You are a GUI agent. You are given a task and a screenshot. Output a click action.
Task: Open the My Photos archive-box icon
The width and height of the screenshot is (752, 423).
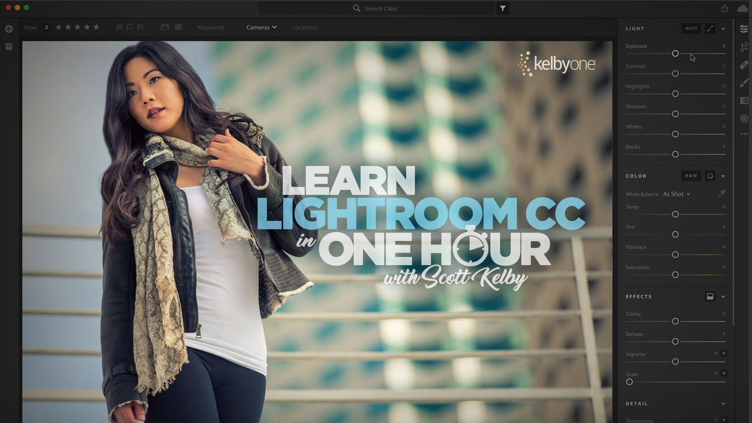9,47
